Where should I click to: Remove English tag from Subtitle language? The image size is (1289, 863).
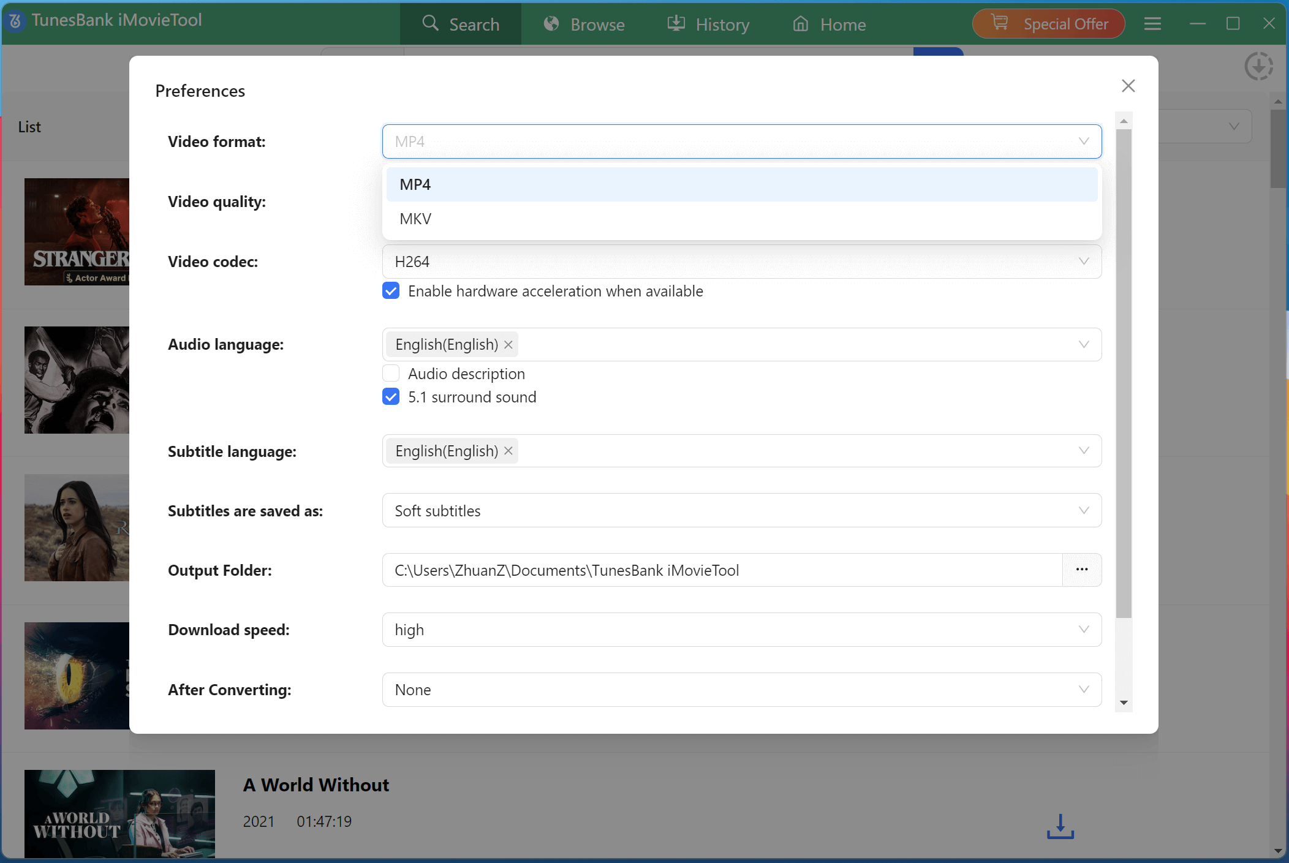point(508,451)
